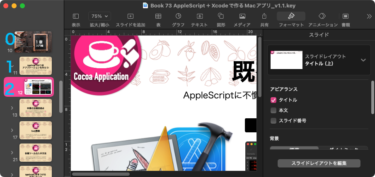Open the メディア media icon
The image size is (375, 177).
(242, 16)
